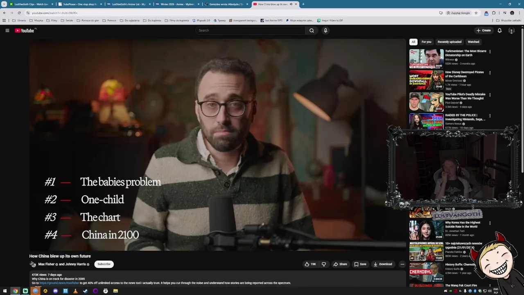
Task: Open the apps grid in bookmarks bar
Action: coord(4,20)
